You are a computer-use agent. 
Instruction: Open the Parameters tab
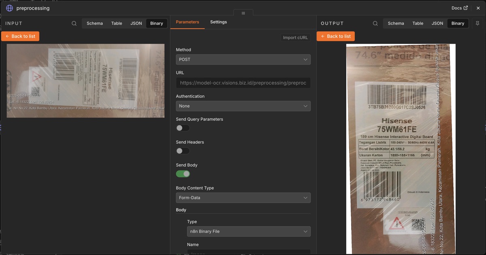188,22
